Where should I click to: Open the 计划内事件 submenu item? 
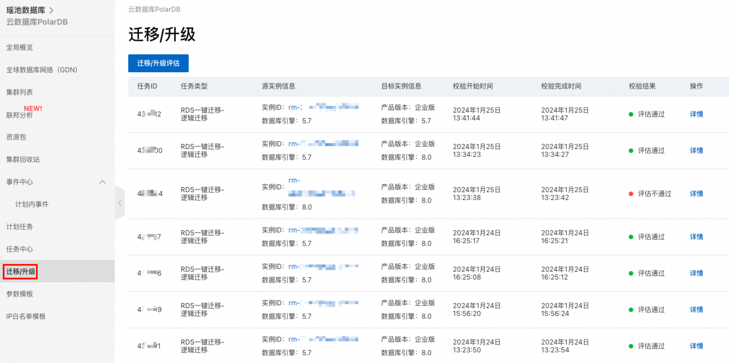click(x=32, y=204)
